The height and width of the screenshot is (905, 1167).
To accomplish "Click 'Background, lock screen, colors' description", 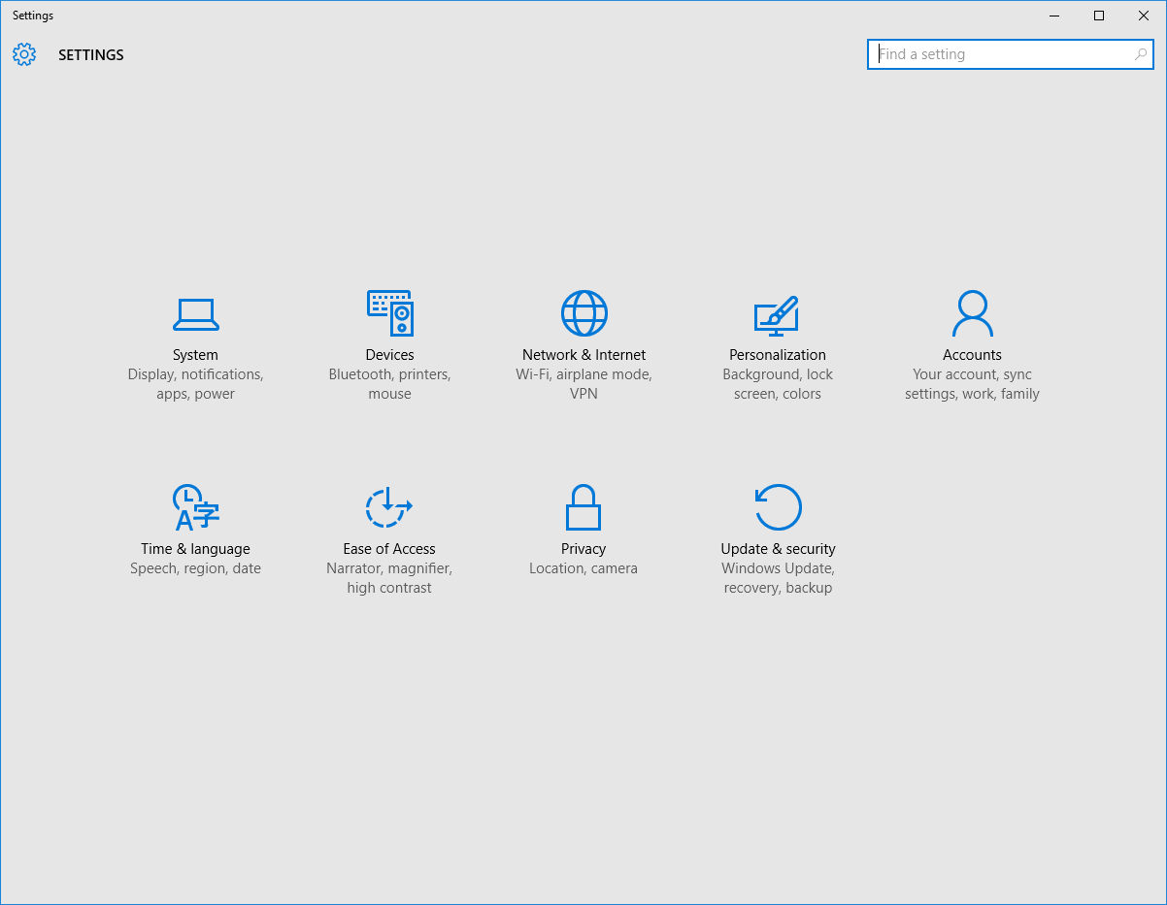I will point(778,384).
